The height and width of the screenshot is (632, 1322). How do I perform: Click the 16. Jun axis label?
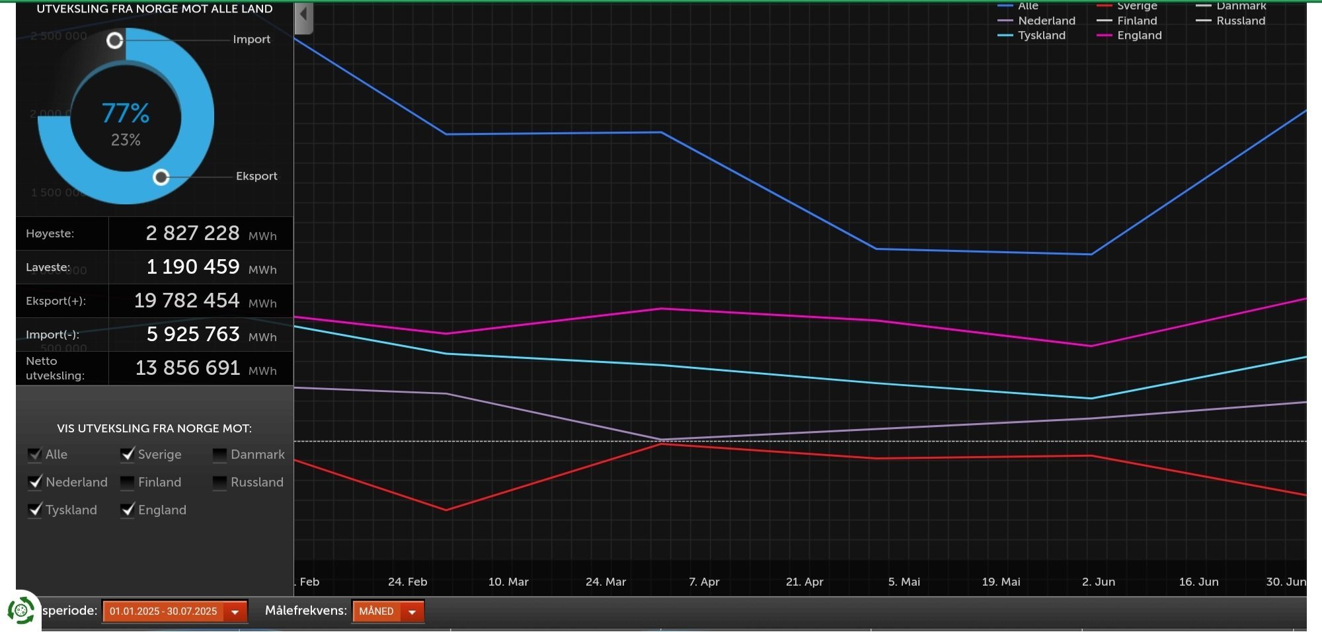[x=1199, y=582]
